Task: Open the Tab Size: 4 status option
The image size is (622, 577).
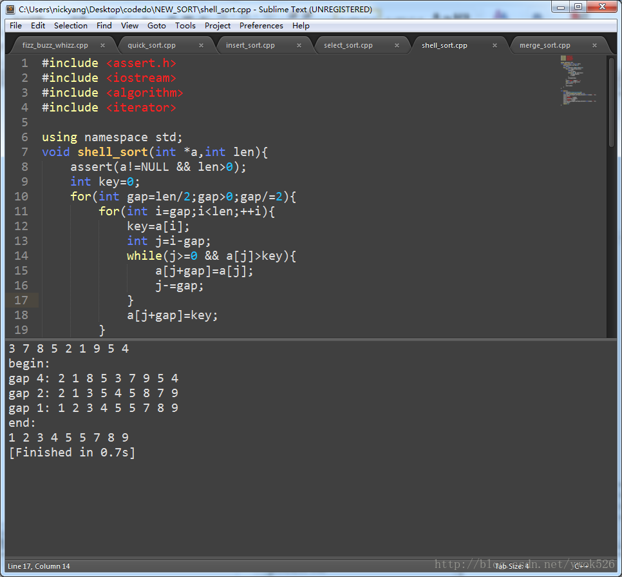Action: (512, 566)
